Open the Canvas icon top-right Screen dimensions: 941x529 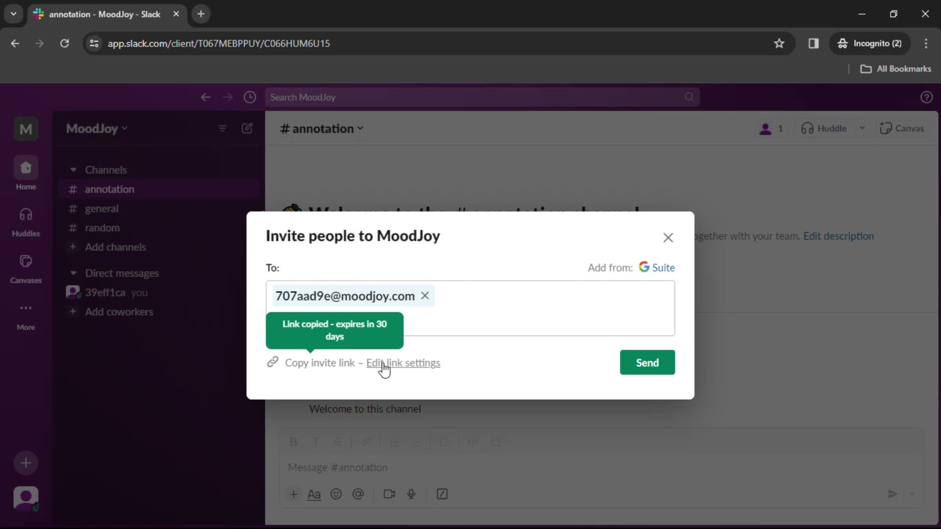902,128
